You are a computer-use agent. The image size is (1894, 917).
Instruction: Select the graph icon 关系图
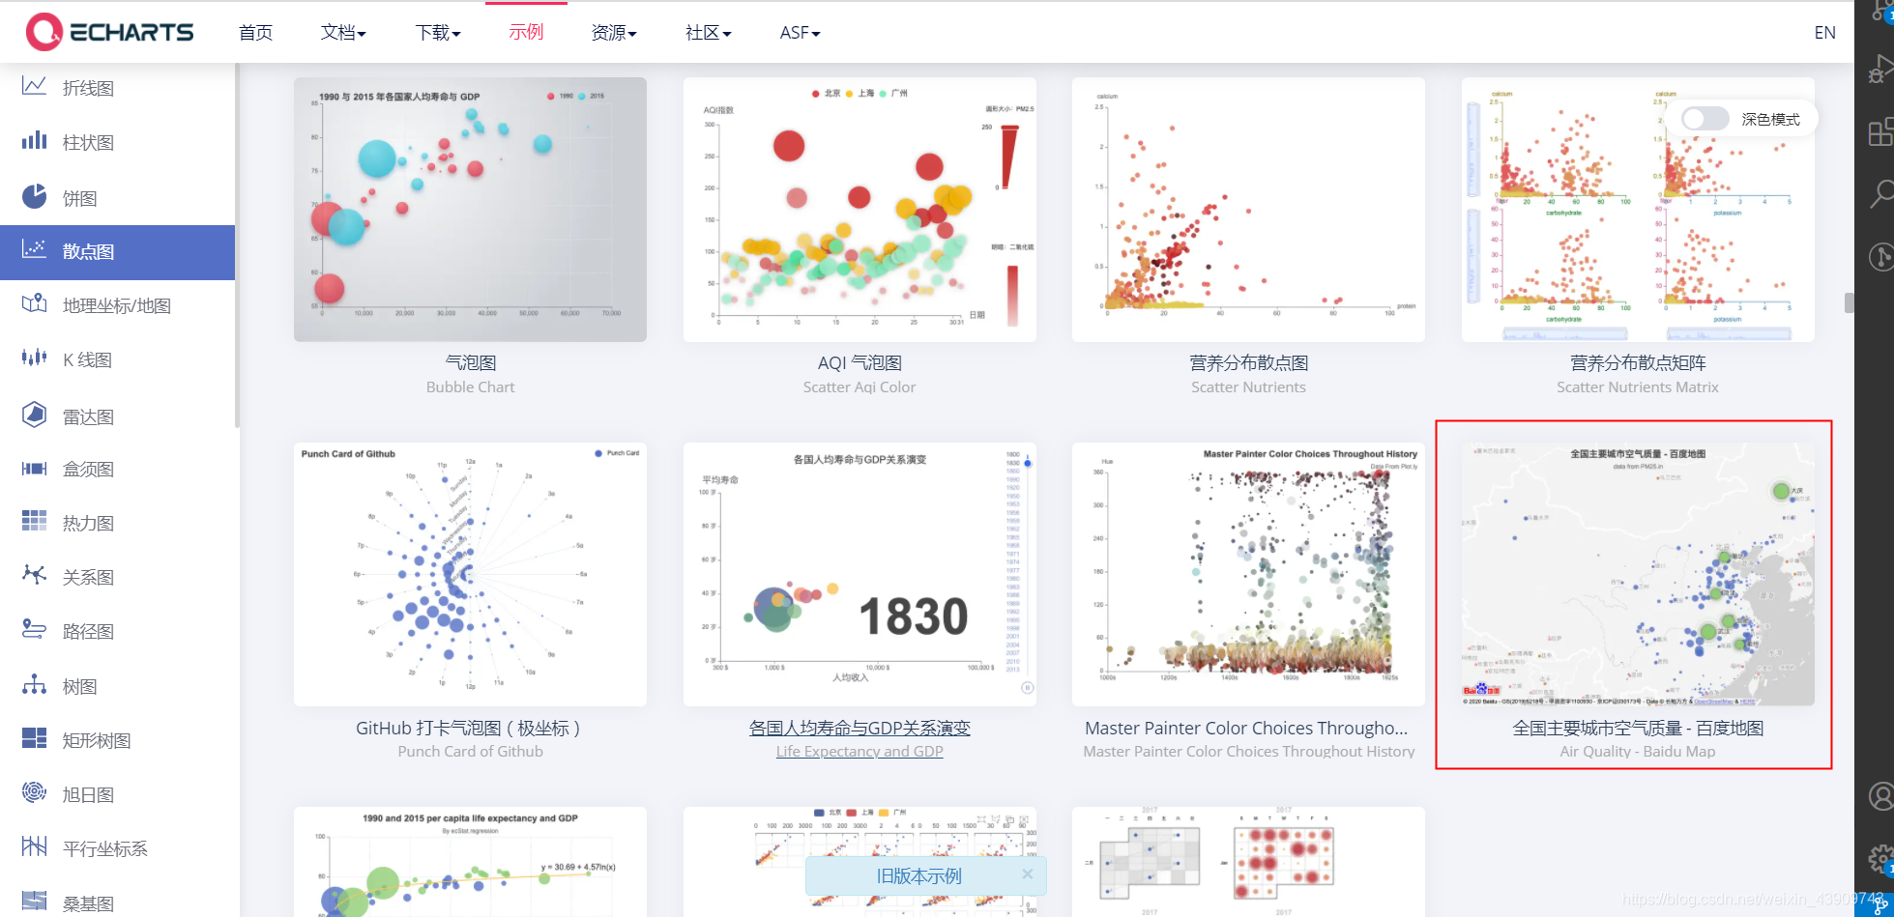click(x=35, y=576)
